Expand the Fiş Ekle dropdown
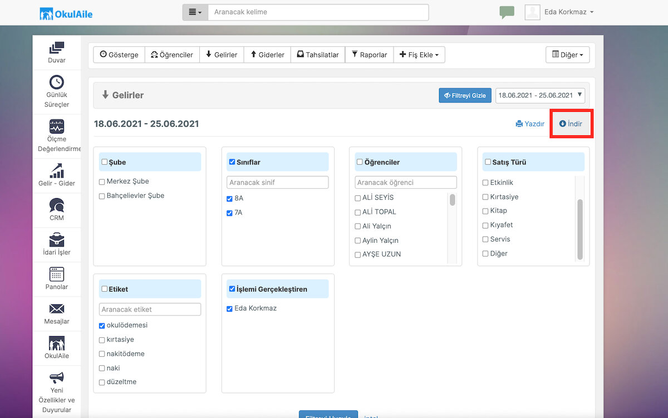Screen dimensions: 668x418 point(419,55)
